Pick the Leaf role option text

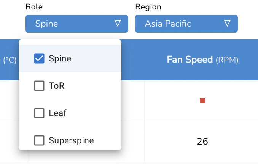[x=57, y=113]
